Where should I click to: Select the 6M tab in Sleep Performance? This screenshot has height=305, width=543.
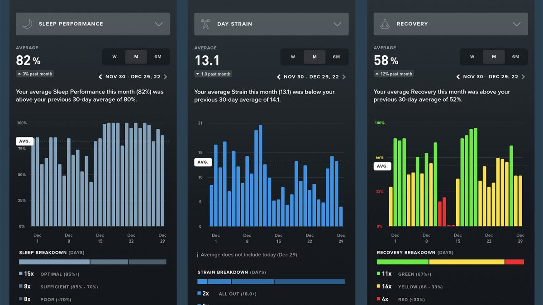[158, 57]
